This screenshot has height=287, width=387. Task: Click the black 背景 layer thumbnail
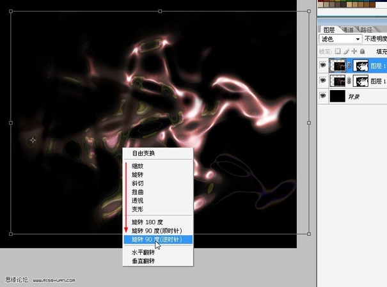[337, 96]
